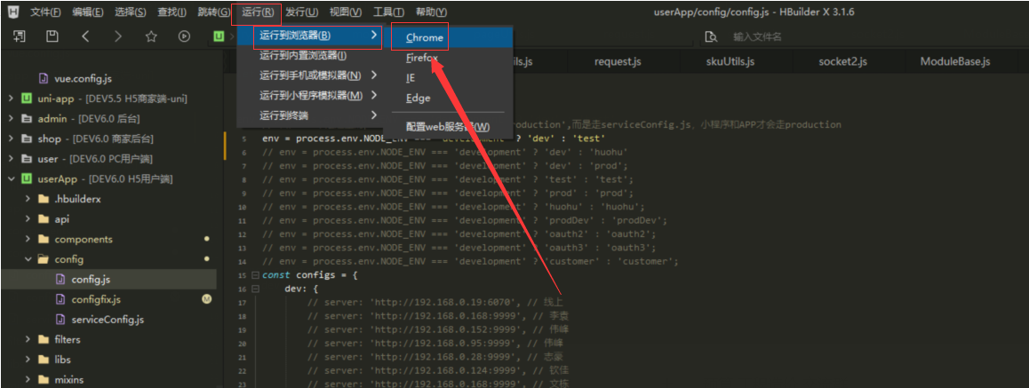Screen dimensions: 1029x388
Task: Select Chrome in the browser submenu
Action: pyautogui.click(x=425, y=37)
